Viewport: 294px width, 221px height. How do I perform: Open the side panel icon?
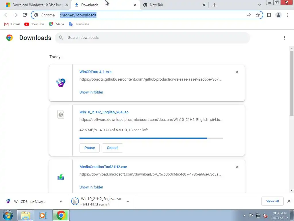(x=269, y=15)
